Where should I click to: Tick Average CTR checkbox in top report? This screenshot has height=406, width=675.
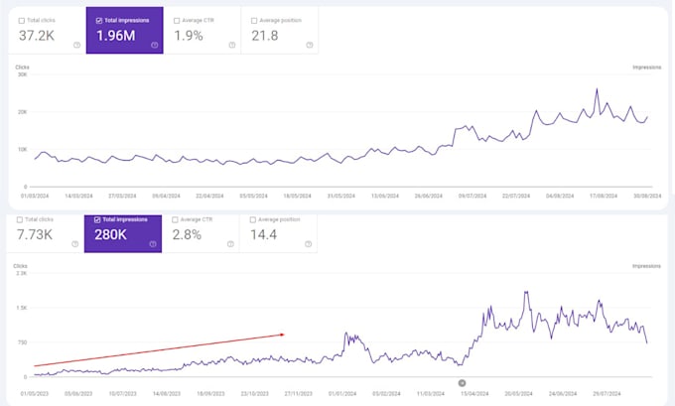click(x=177, y=20)
